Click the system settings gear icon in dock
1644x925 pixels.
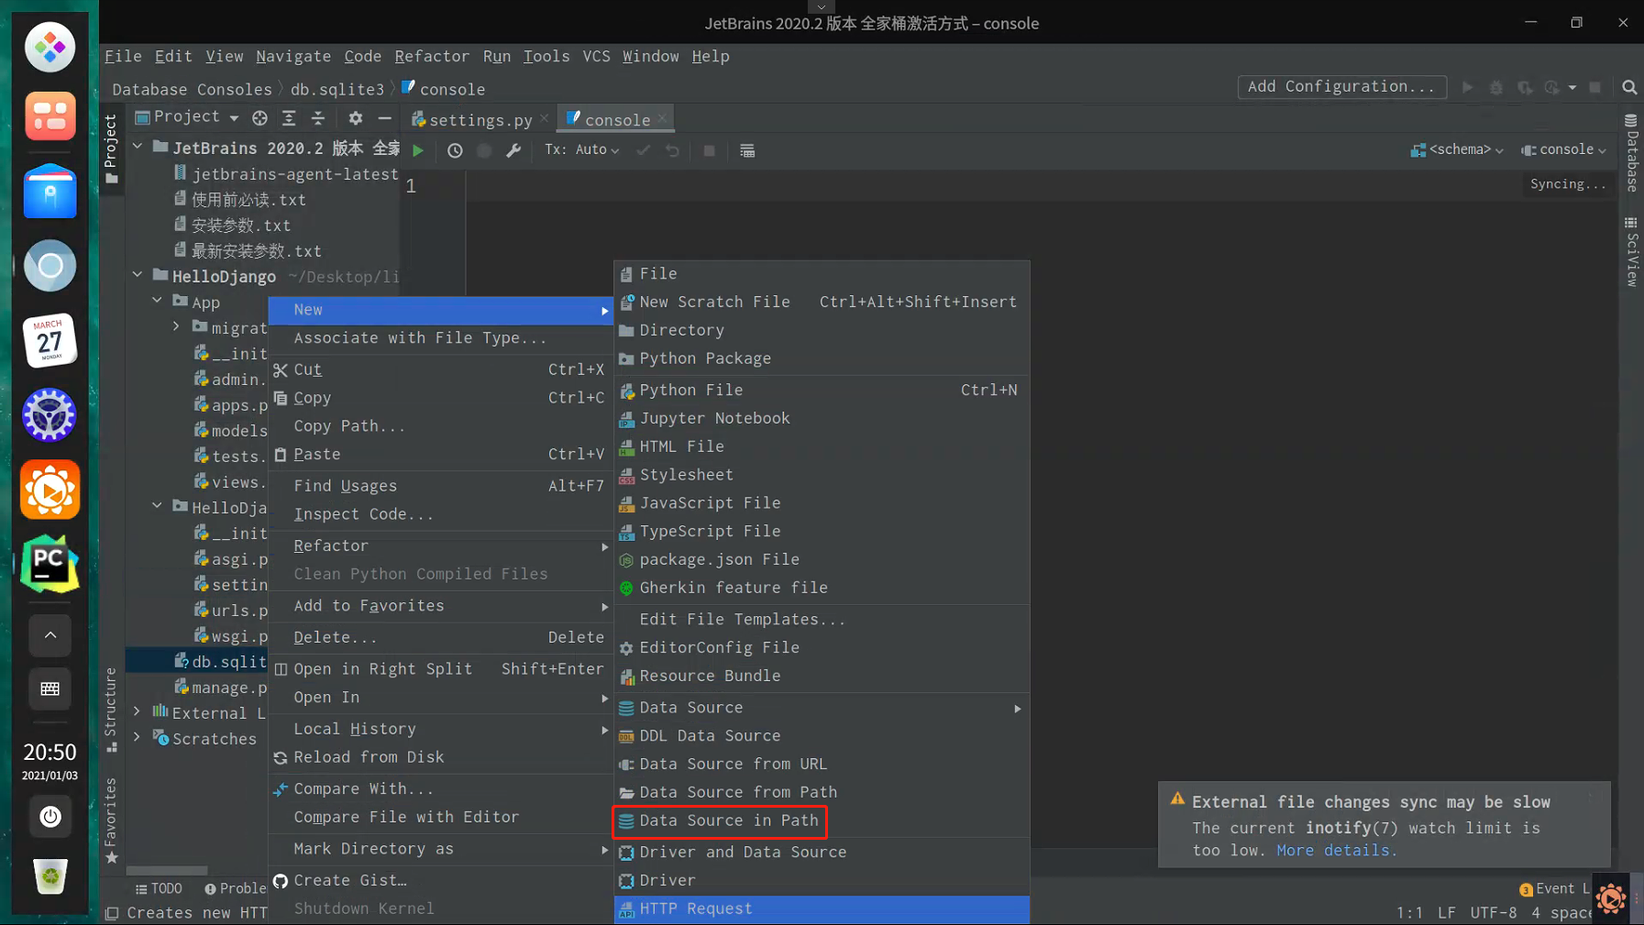point(50,414)
